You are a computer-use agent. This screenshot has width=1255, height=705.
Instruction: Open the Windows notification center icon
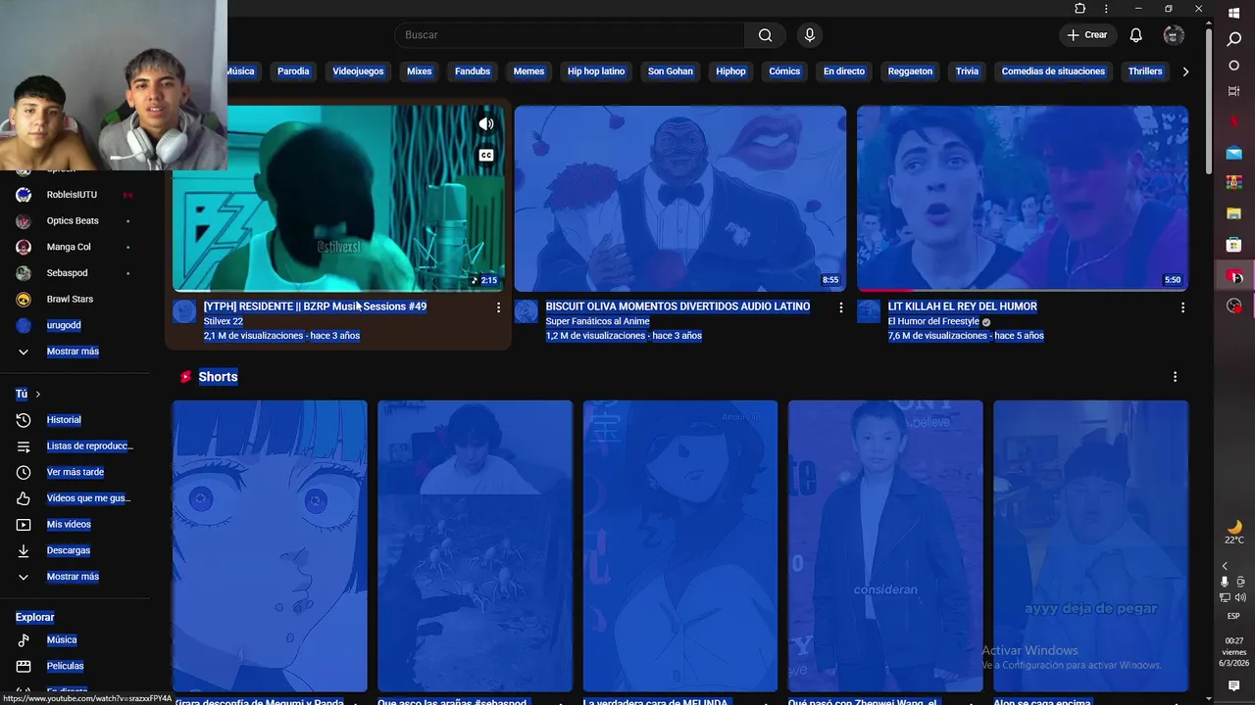coord(1234,686)
